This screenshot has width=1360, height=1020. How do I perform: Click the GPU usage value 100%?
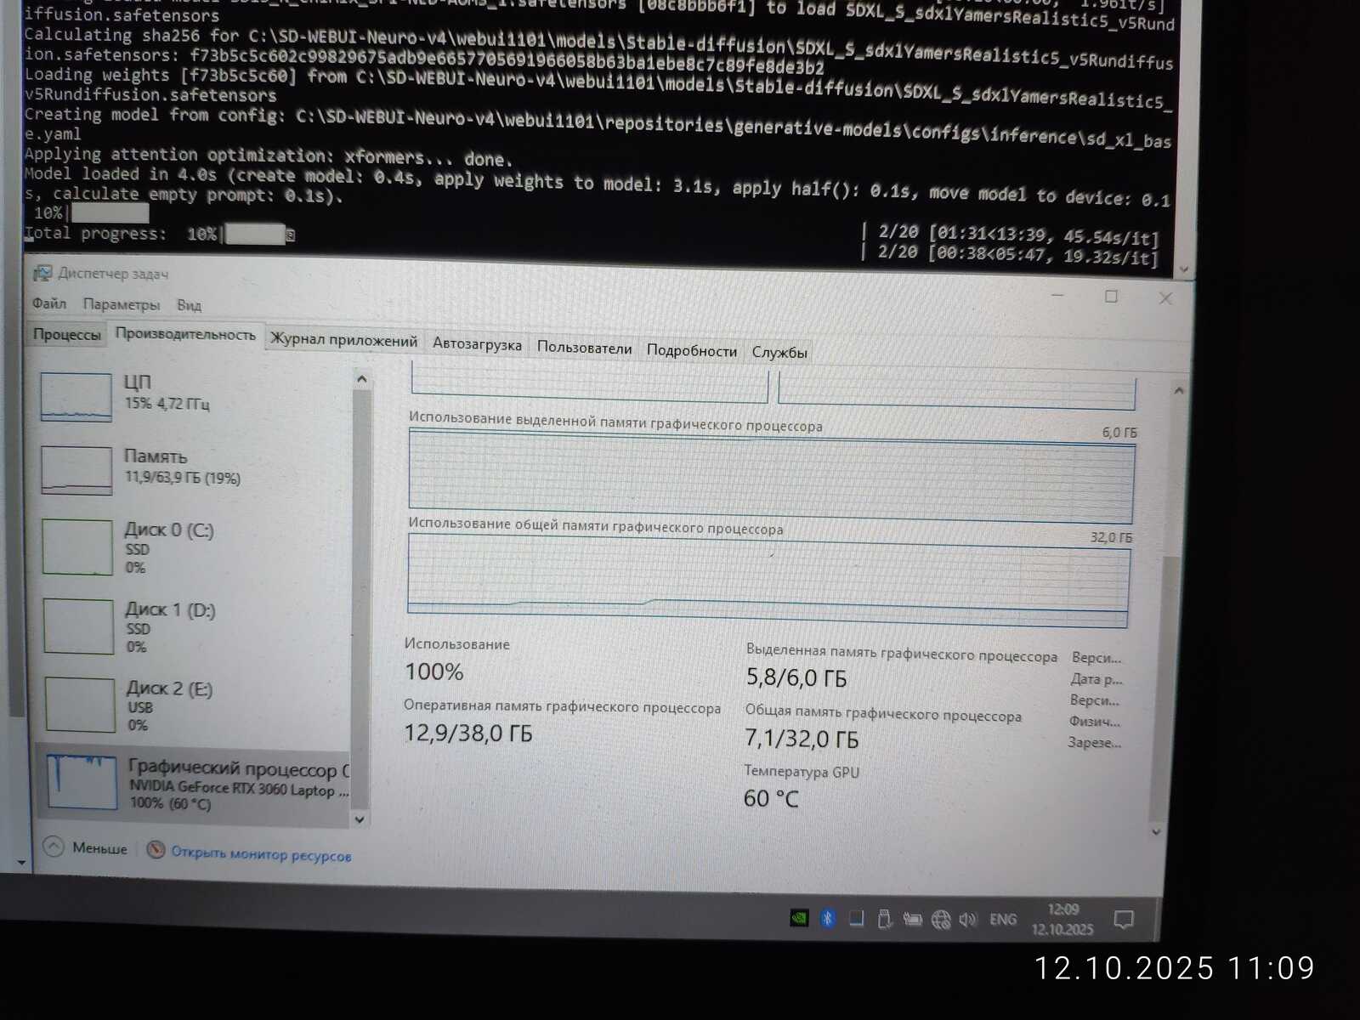(434, 672)
